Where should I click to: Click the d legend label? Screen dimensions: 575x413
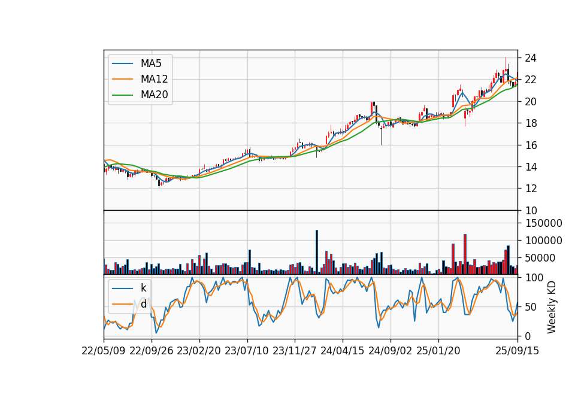point(143,304)
